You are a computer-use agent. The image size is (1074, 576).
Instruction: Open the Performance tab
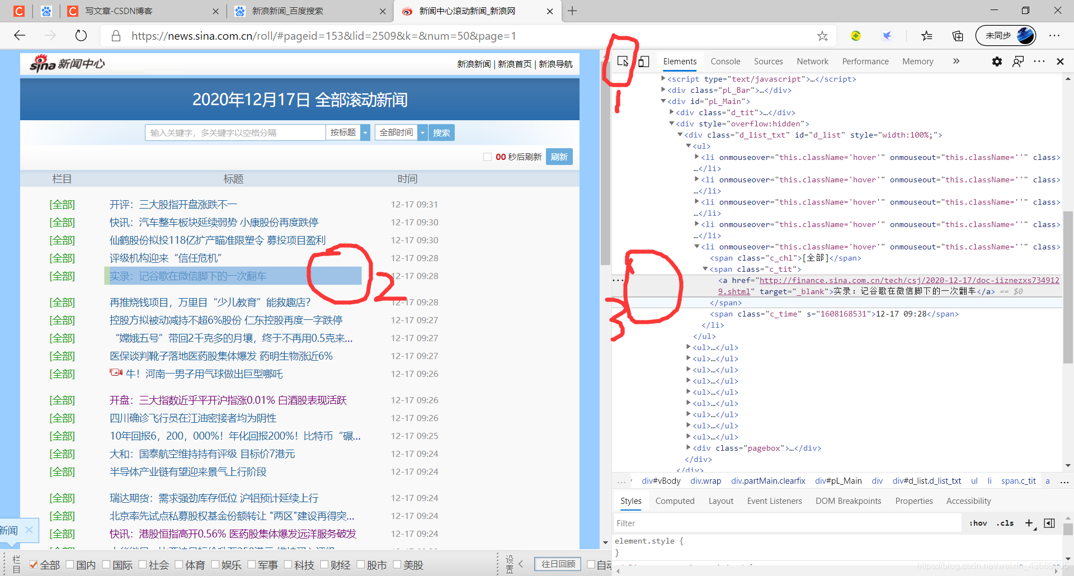pos(865,62)
